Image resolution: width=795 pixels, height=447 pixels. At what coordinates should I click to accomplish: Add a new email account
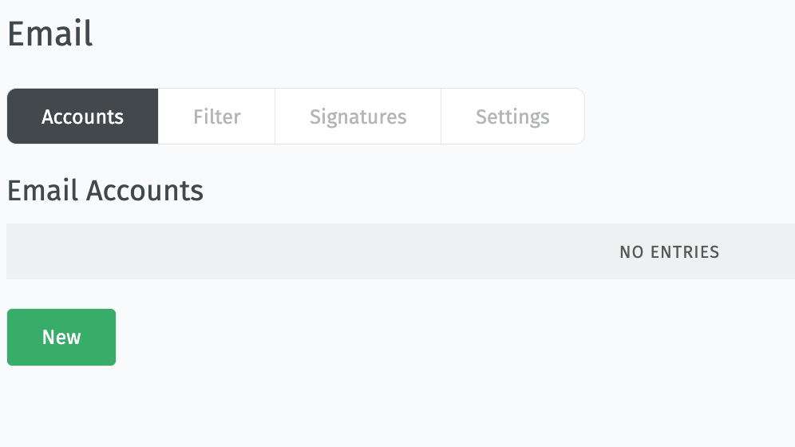(61, 337)
